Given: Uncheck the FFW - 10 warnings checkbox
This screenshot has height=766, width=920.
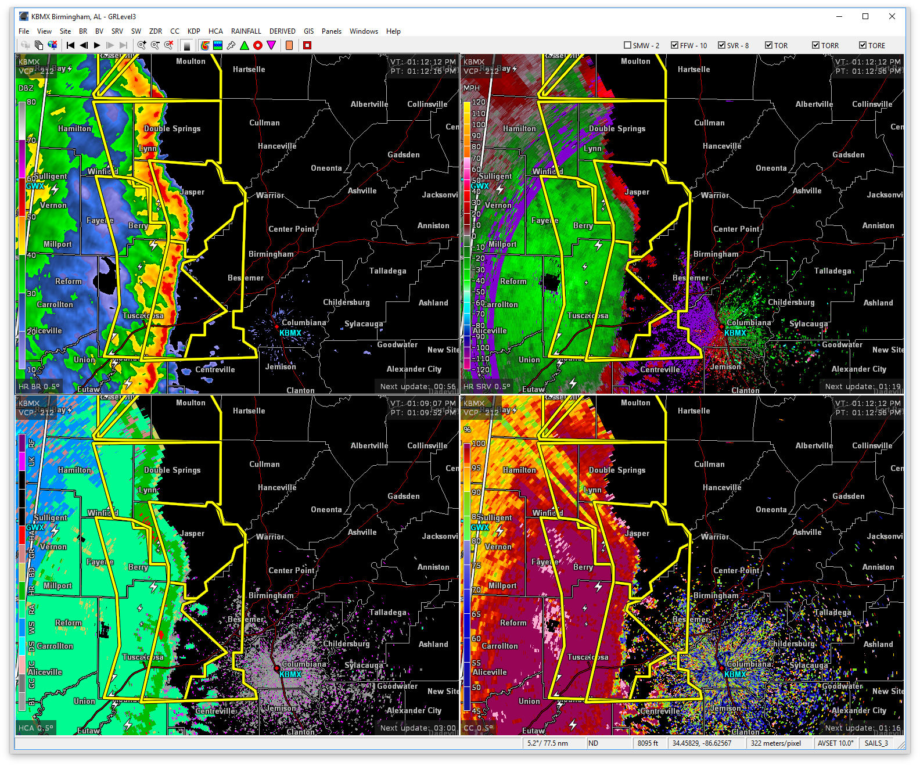Looking at the screenshot, I should tap(674, 45).
